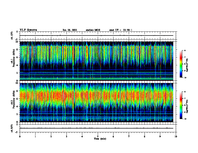Click the "Time (min)" axis label
This screenshot has width=198, height=153.
pyautogui.click(x=100, y=139)
